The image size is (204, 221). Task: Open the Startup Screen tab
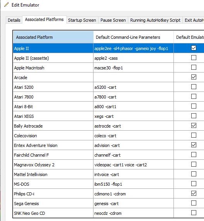pos(82,20)
